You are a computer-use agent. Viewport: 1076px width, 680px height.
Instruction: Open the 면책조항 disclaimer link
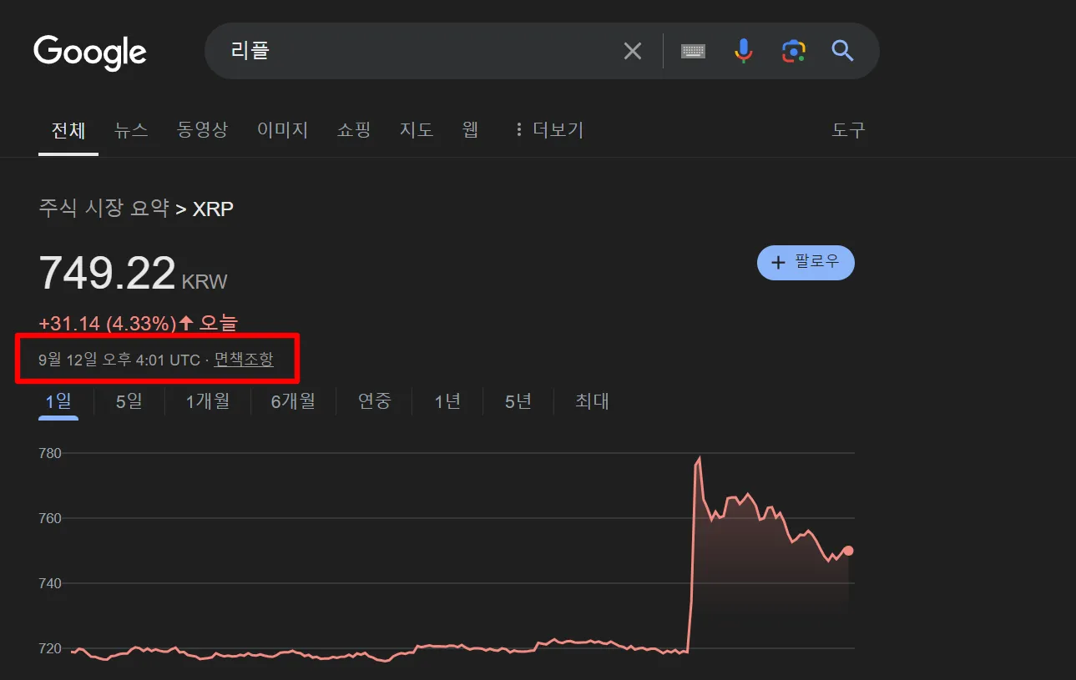(x=244, y=360)
